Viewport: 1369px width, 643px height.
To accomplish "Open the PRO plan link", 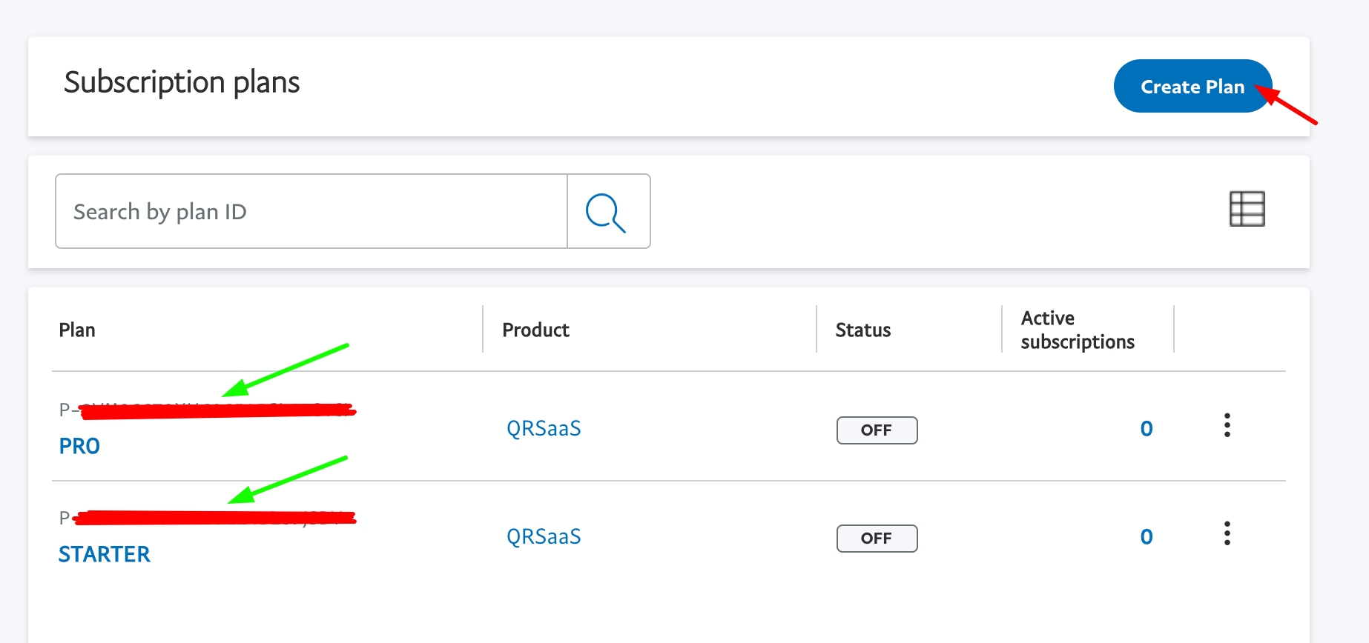I will click(x=79, y=446).
